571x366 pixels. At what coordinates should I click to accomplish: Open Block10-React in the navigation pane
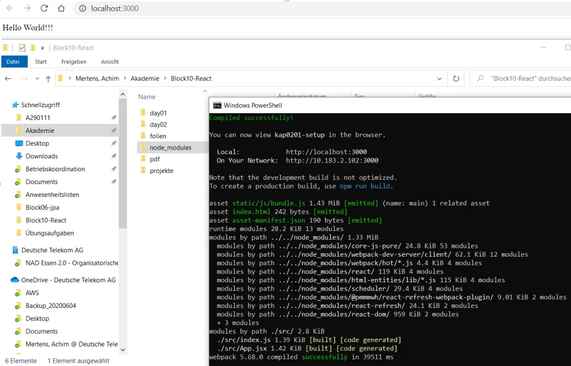(x=46, y=220)
